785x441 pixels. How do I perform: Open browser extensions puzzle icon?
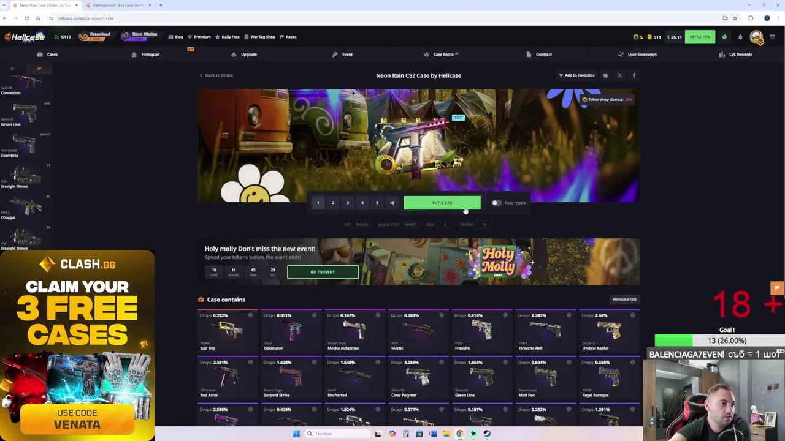click(x=751, y=18)
